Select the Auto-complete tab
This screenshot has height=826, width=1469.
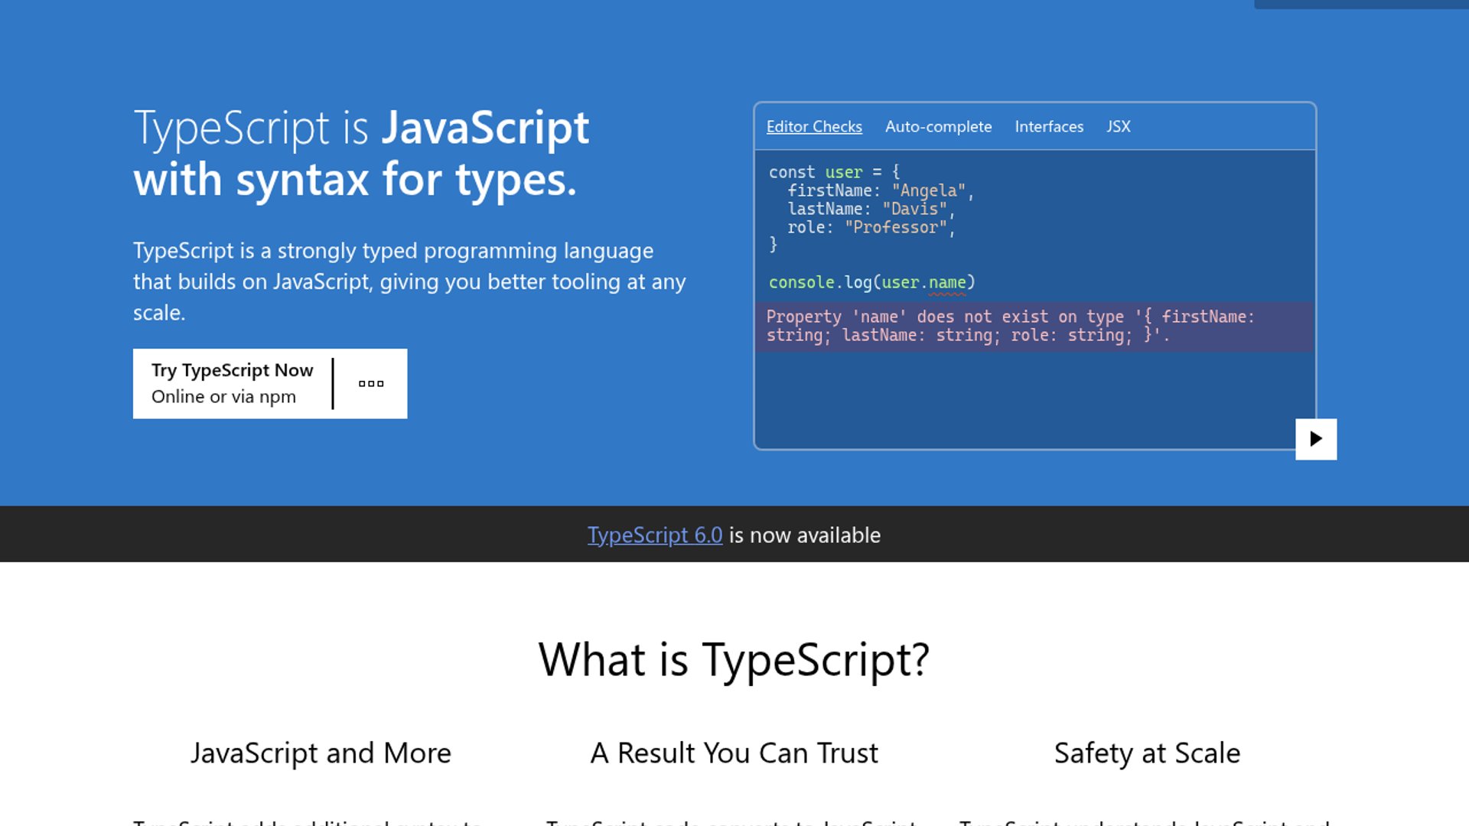(x=938, y=127)
